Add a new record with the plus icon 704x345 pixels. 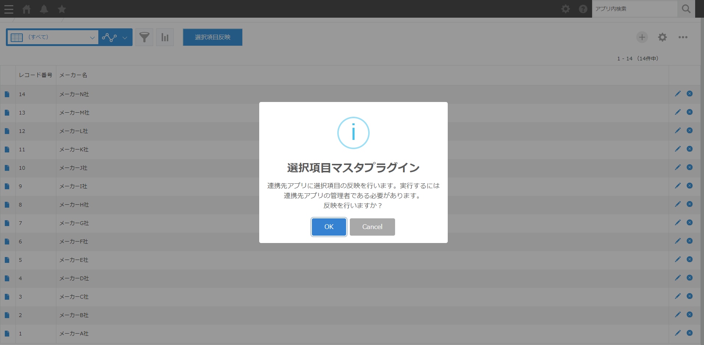pos(642,37)
